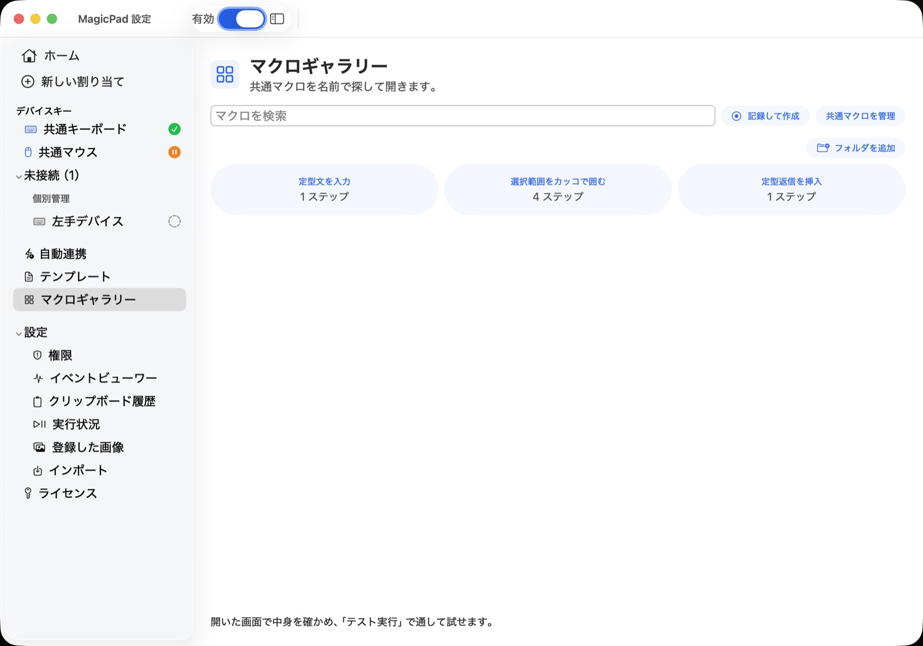This screenshot has width=923, height=646.
Task: Click the large マクロギャラリー header grid icon
Action: point(225,74)
